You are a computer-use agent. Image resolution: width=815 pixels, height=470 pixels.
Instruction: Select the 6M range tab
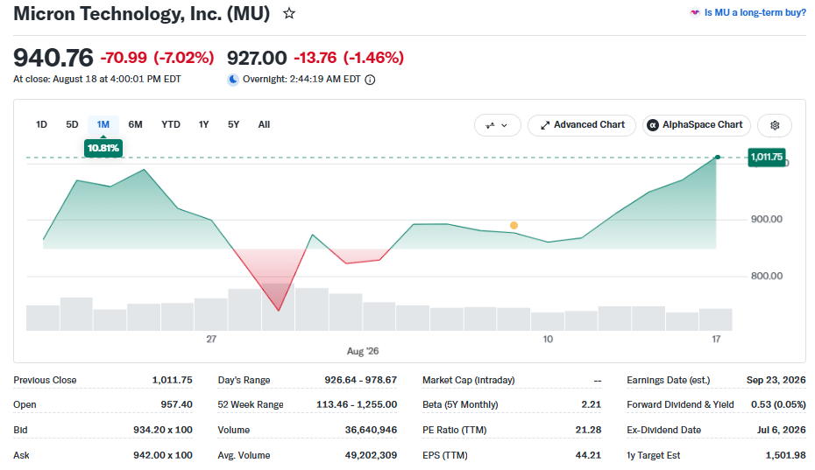click(x=135, y=124)
